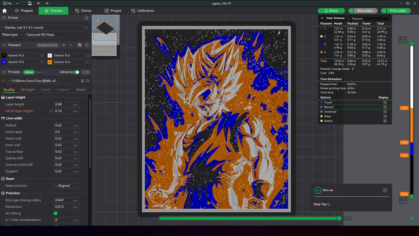Toggle Wipe display checkbox
419x236 pixels.
(x=385, y=116)
